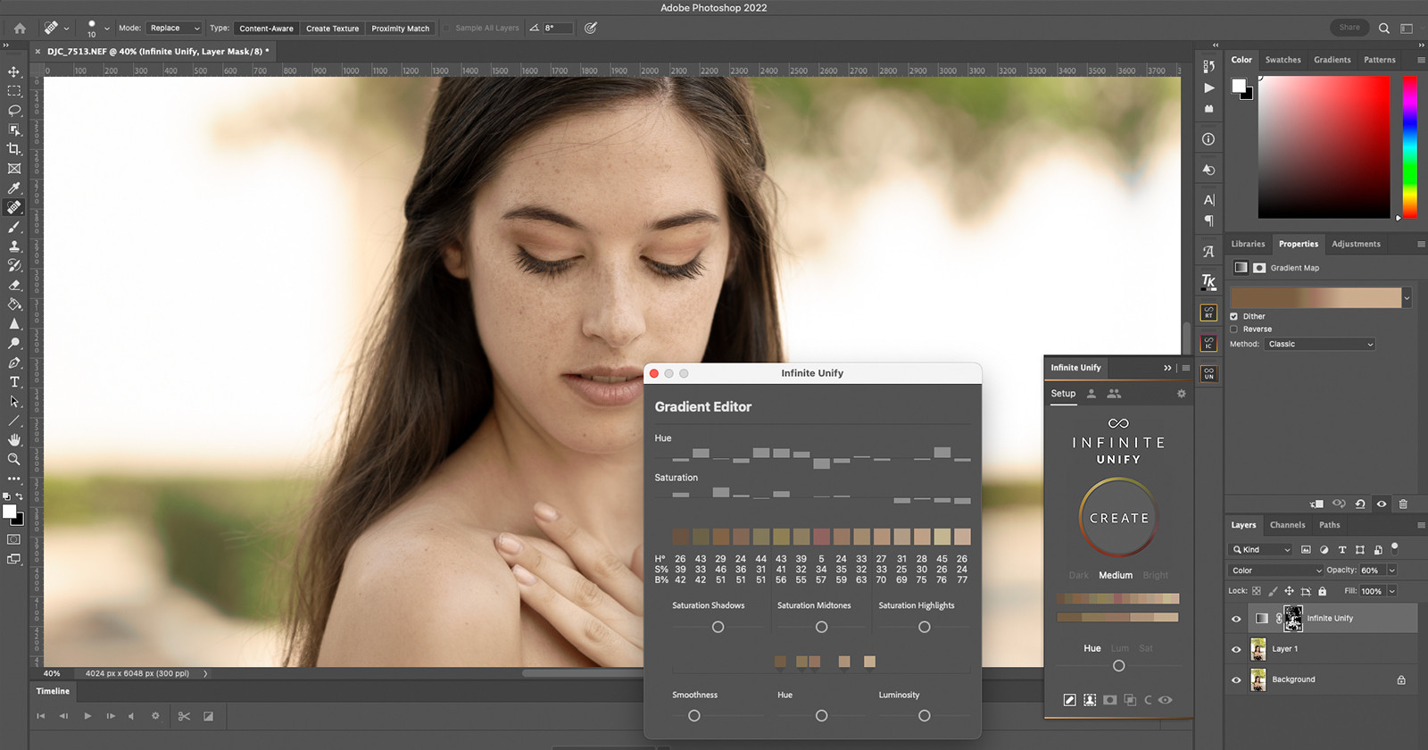Hide Layer 1 visibility eye

[1236, 649]
